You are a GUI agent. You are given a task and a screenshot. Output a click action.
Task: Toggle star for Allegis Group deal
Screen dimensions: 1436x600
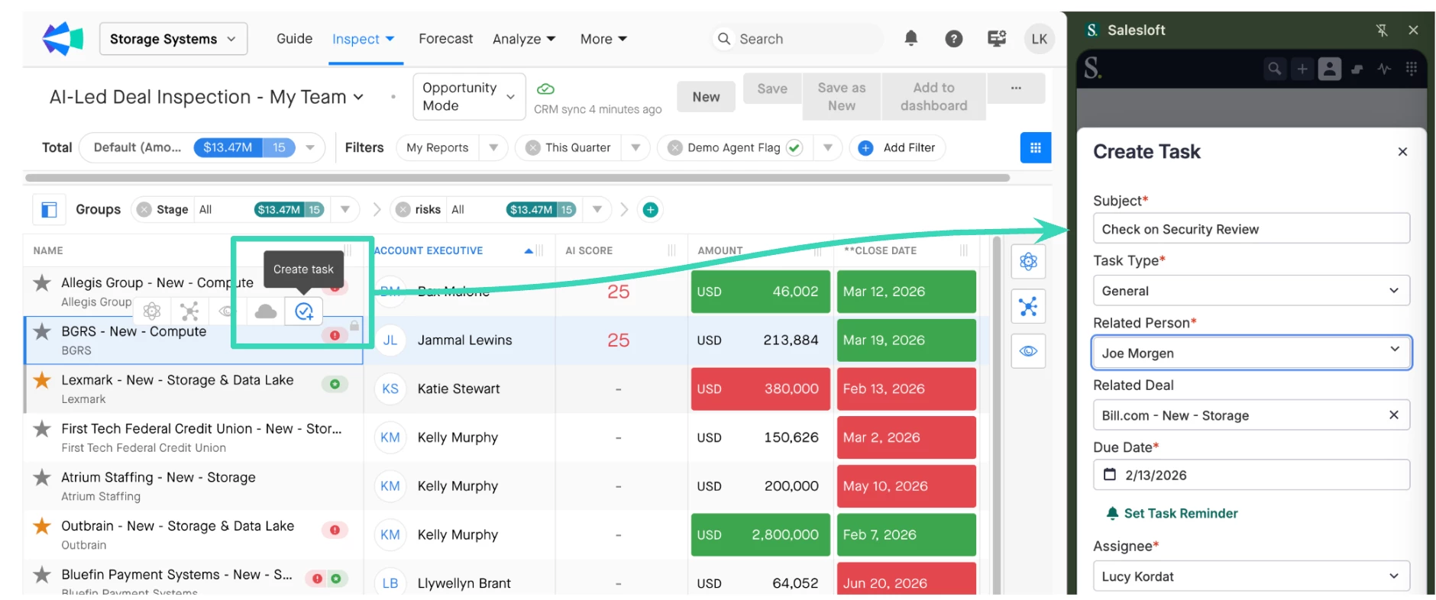click(42, 282)
